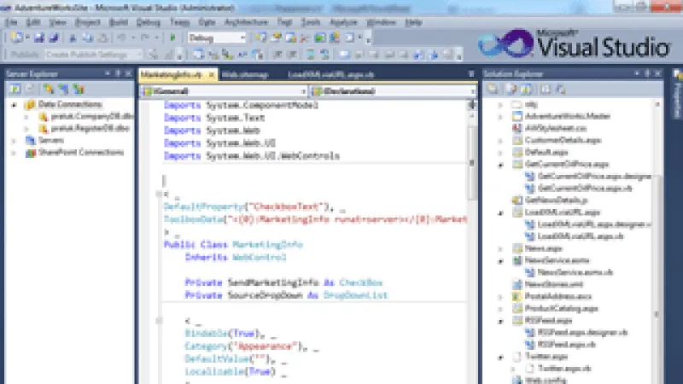Toggle a bookmark on current line
The image size is (683, 384).
click(x=344, y=55)
